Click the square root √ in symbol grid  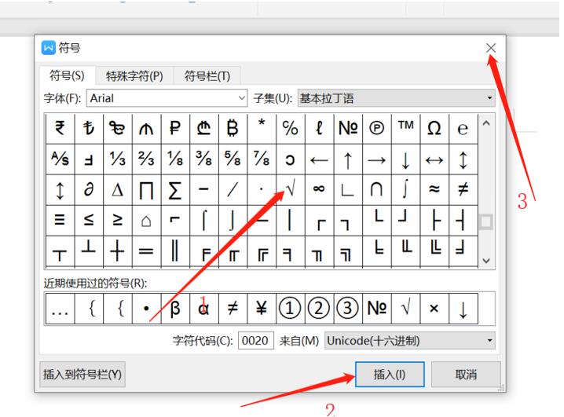[x=291, y=190]
